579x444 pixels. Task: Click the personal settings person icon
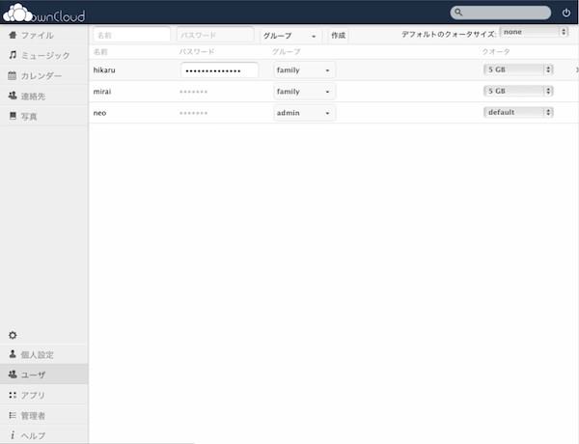13,354
